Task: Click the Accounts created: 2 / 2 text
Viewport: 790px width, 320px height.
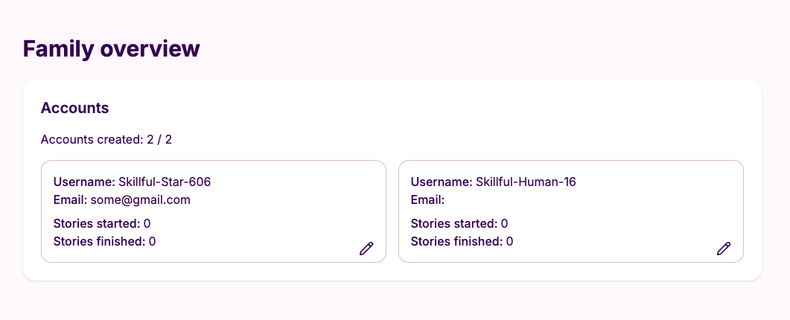Action: pos(106,139)
